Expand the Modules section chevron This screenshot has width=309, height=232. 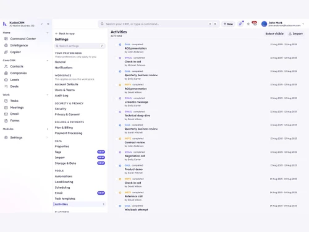coord(48,129)
